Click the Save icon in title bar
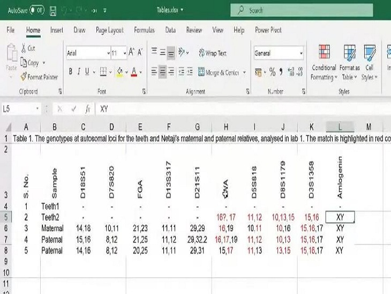The image size is (391, 294). [x=52, y=10]
